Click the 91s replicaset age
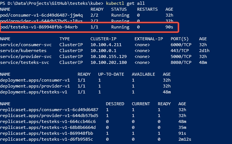 pos(182,133)
